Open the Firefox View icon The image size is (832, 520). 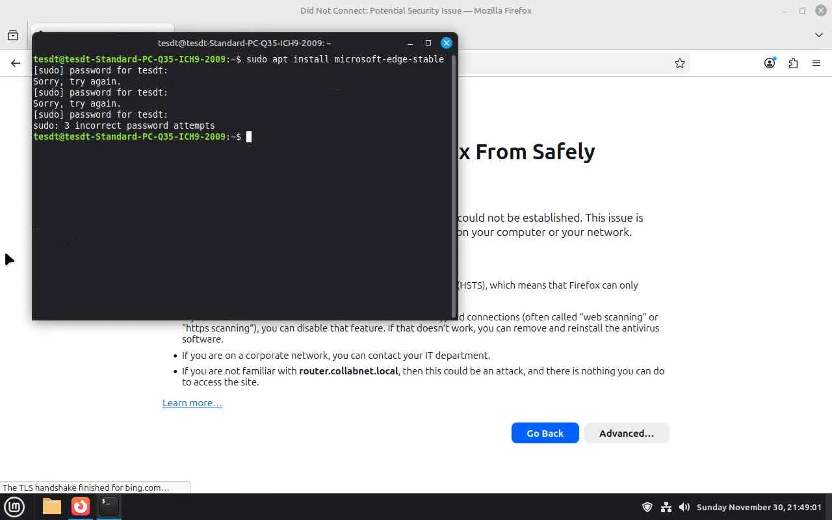[x=13, y=35]
